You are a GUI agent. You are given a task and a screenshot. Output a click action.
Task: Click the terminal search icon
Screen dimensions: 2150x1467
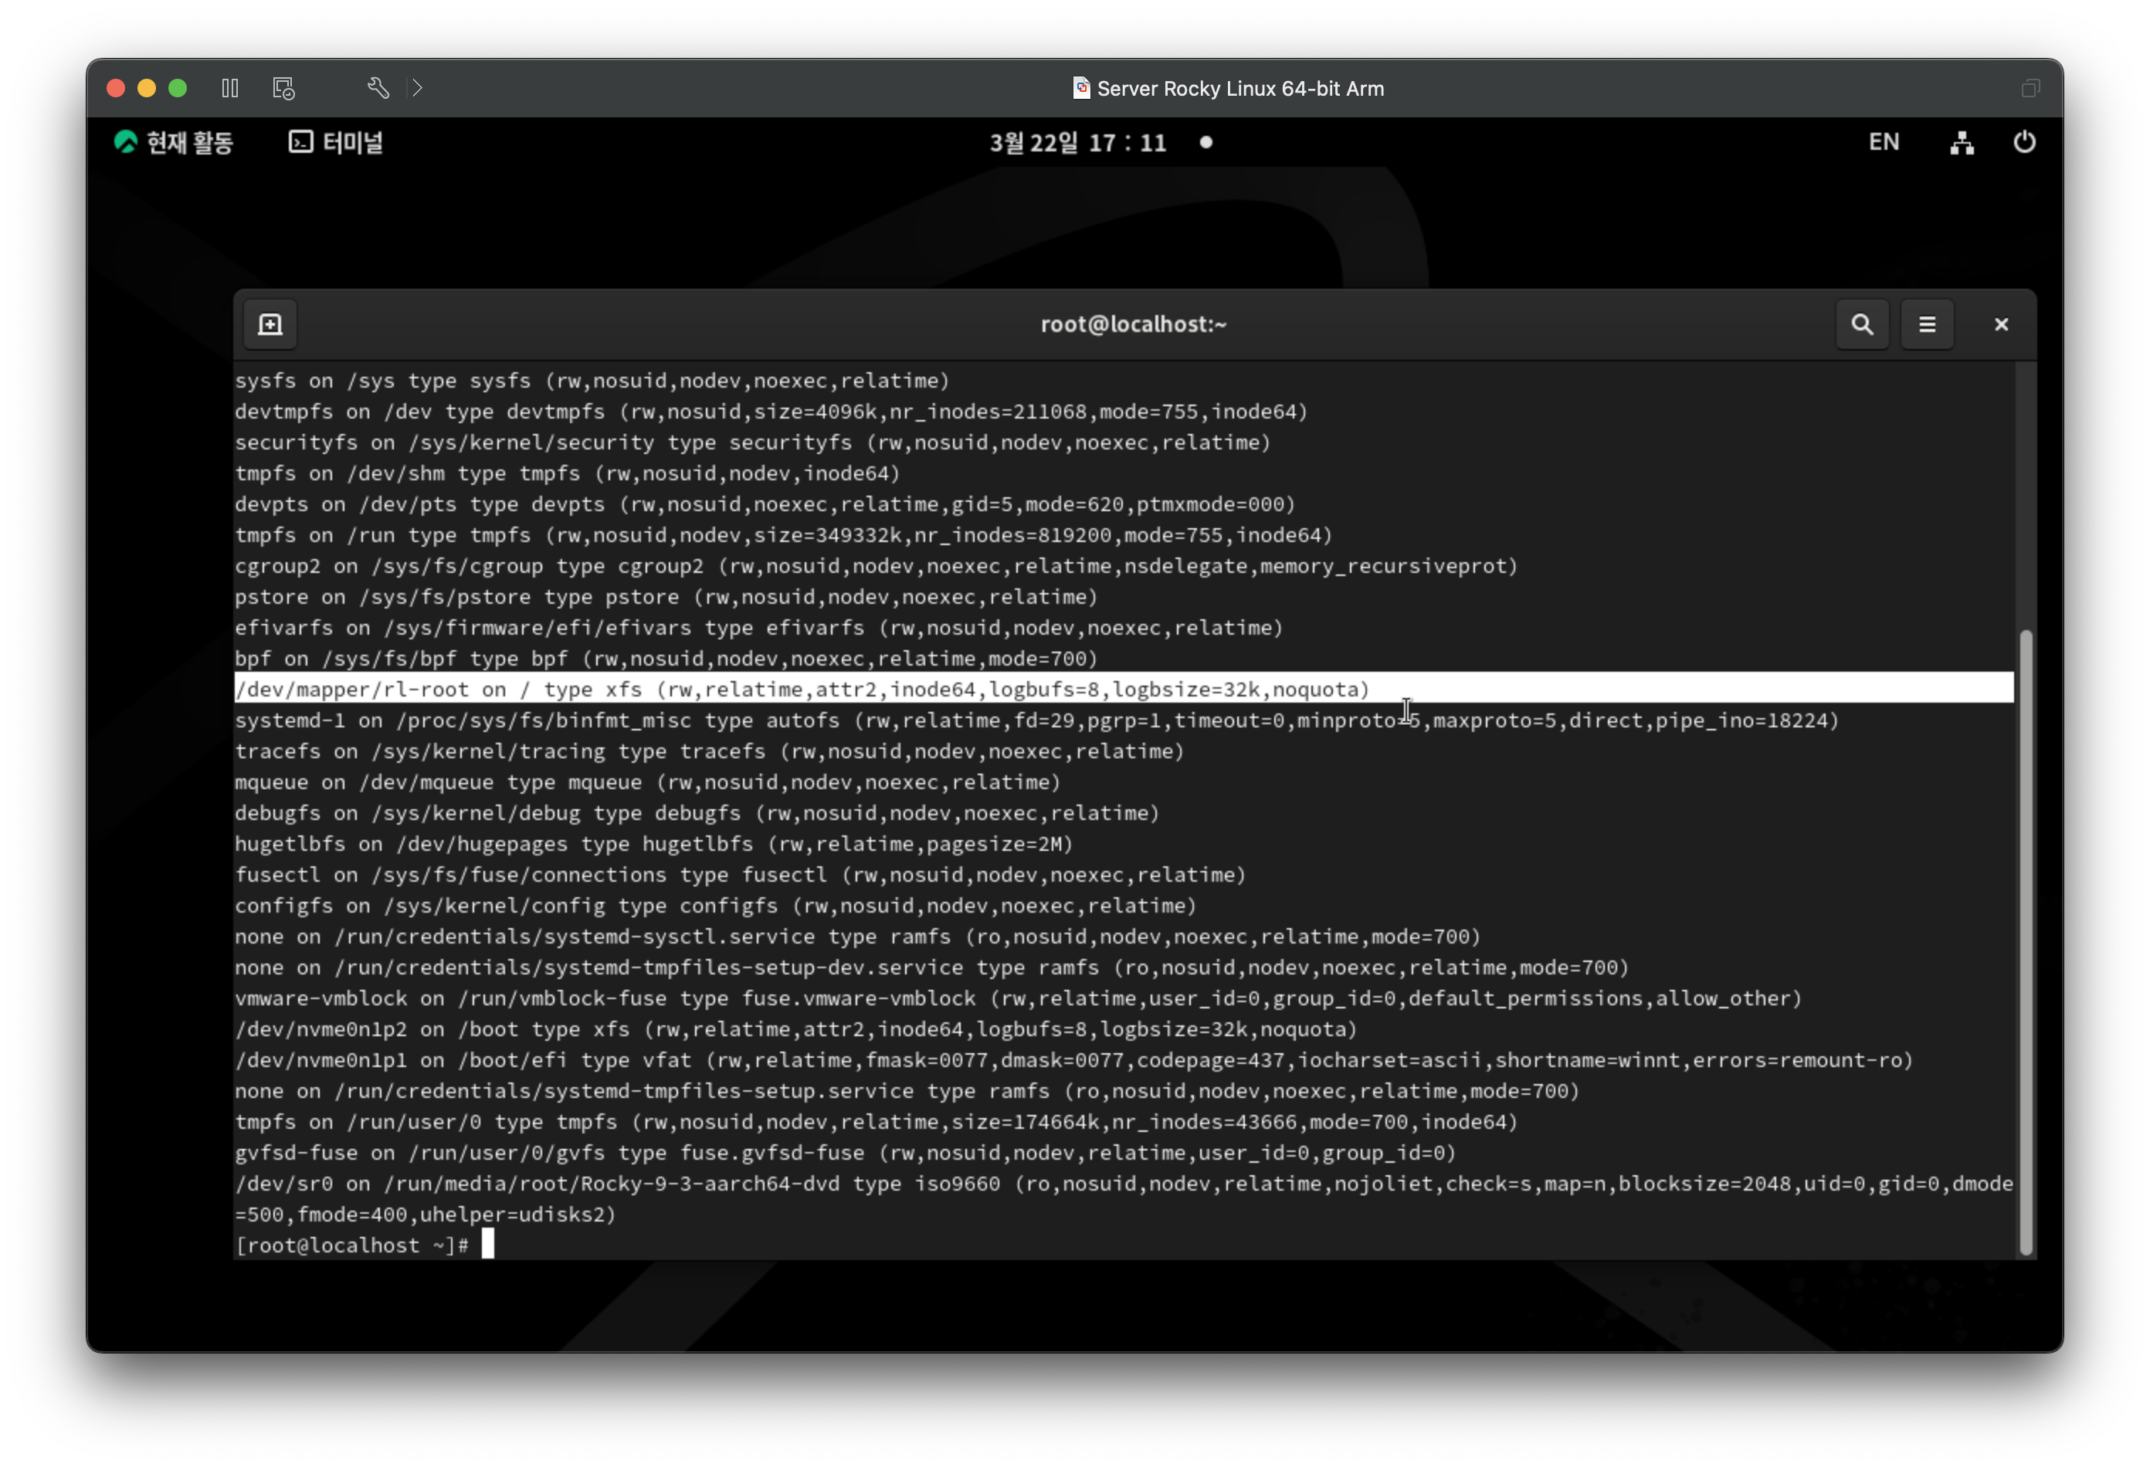point(1861,324)
